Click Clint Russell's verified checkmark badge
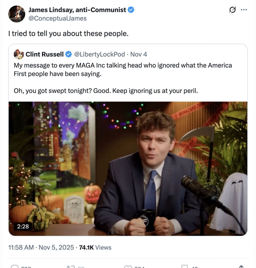 (x=69, y=54)
